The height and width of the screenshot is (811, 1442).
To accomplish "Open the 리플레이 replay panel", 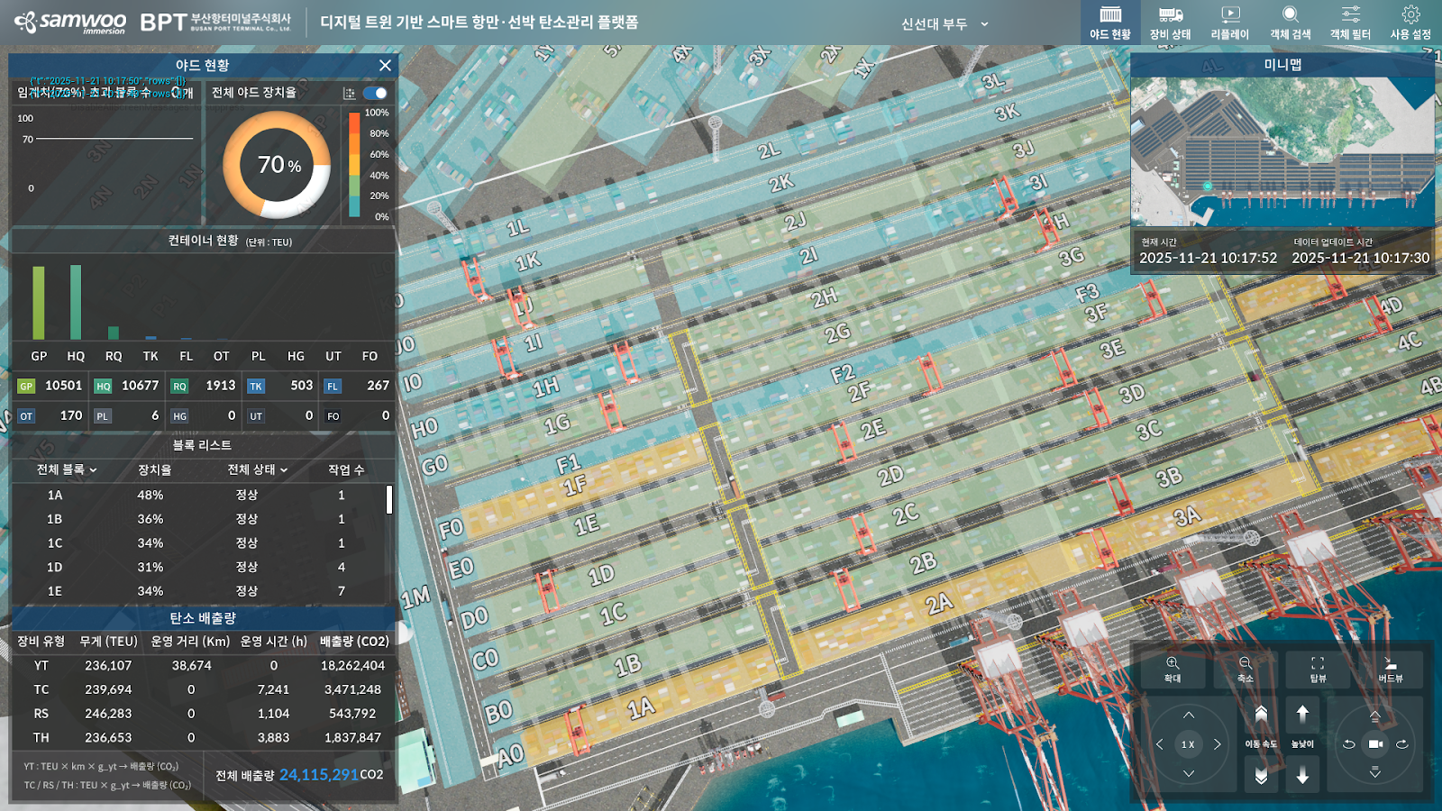I will click(x=1229, y=23).
